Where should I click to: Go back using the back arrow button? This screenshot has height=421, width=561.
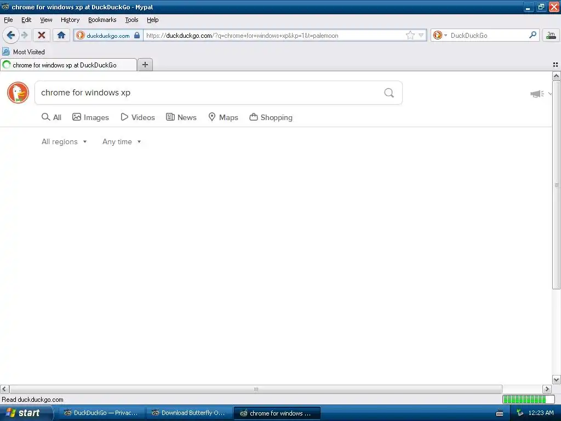tap(11, 35)
